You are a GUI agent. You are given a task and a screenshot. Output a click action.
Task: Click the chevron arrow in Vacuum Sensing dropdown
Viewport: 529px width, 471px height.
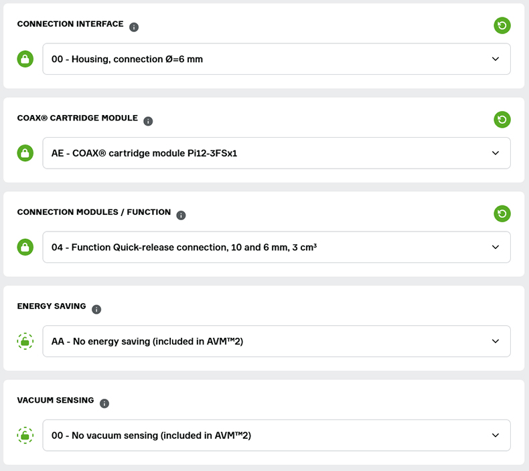click(496, 436)
